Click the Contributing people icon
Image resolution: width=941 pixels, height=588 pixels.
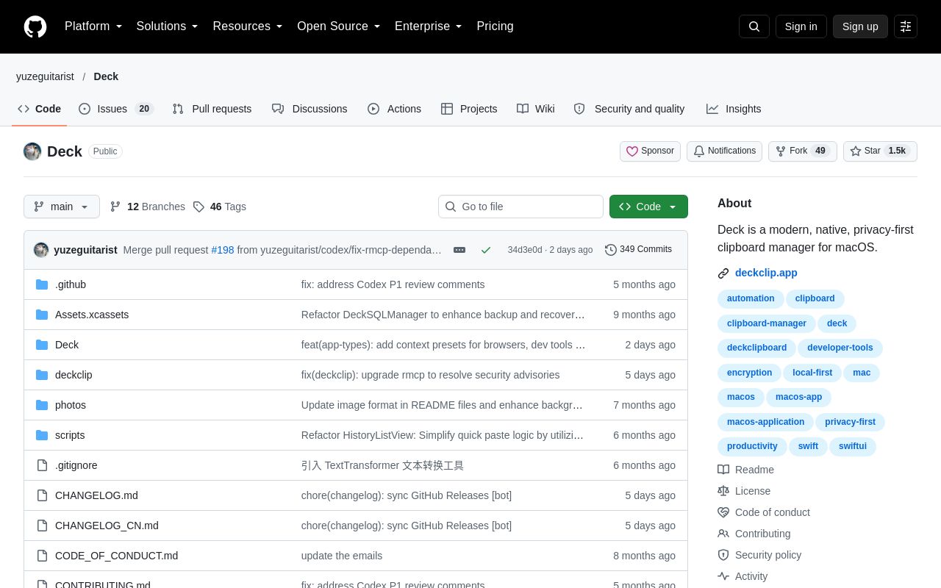pyautogui.click(x=723, y=534)
